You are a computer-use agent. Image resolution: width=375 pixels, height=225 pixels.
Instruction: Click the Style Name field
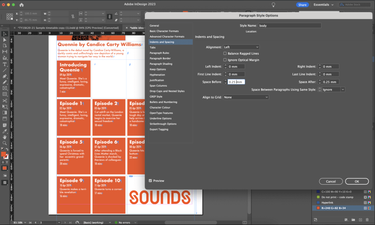[x=290, y=26]
